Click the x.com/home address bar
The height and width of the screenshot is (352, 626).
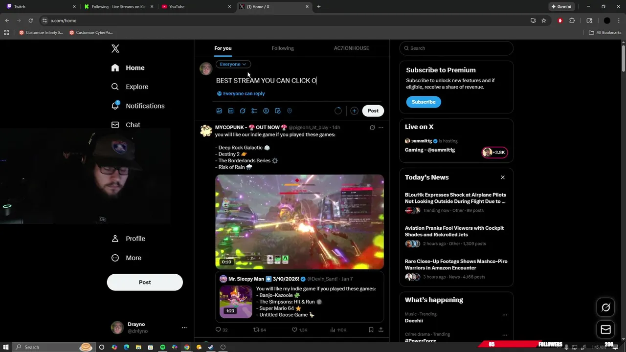(x=284, y=21)
